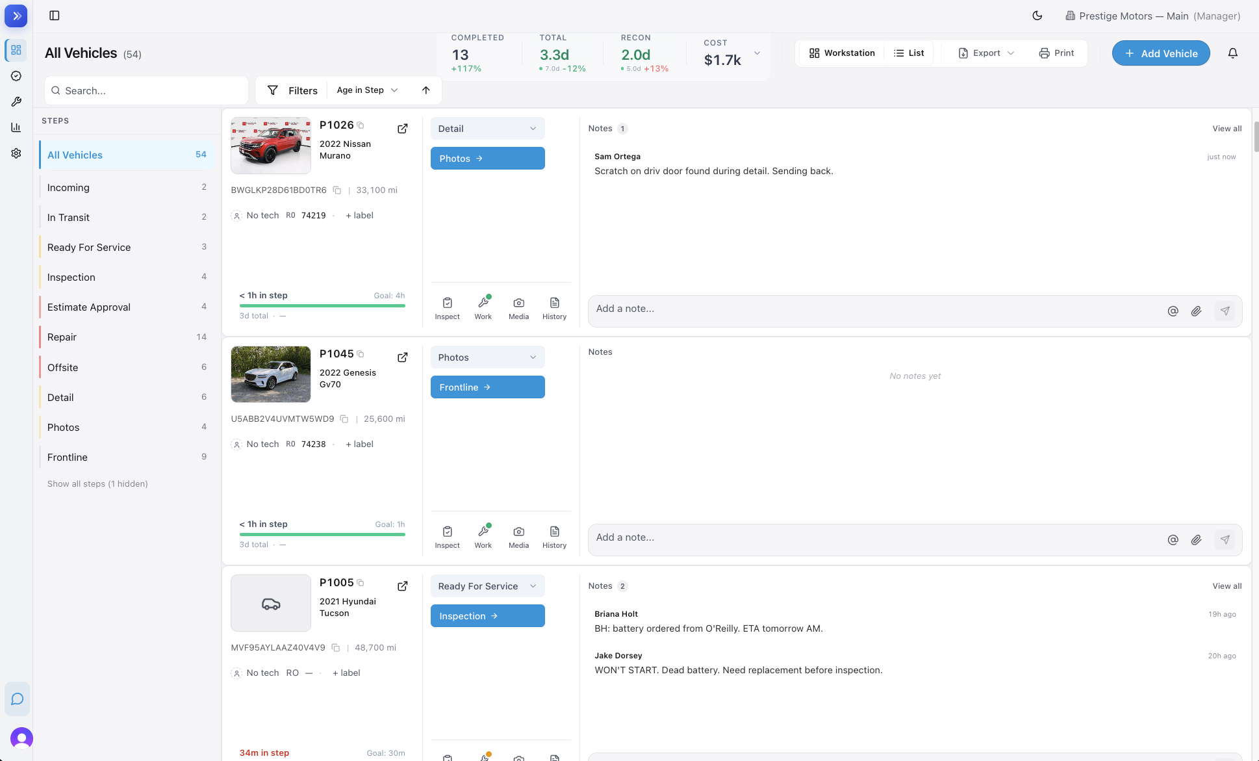Copy stock number P1026
Viewport: 1259px width, 761px height.
tap(361, 125)
